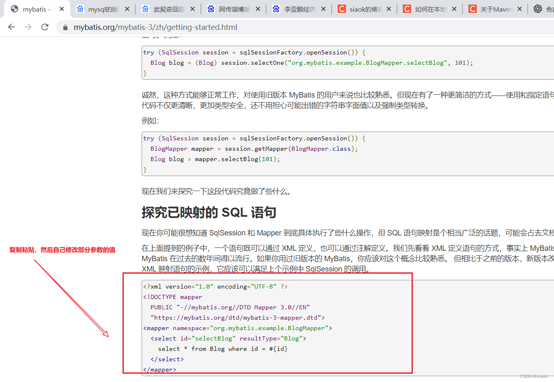Viewport: 554px width, 382px height.
Task: Close the mysql的版 tab
Action: [x=127, y=9]
